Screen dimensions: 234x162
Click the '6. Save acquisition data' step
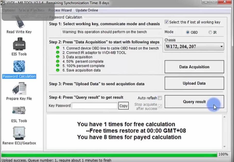coord(82,70)
